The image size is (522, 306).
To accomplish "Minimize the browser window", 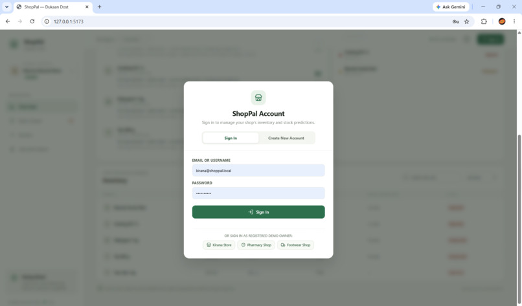I will pyautogui.click(x=483, y=6).
